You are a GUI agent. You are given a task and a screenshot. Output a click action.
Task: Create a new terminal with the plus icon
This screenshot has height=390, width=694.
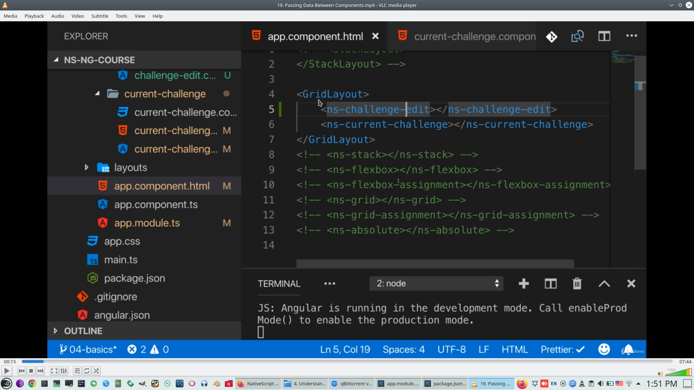(x=523, y=283)
